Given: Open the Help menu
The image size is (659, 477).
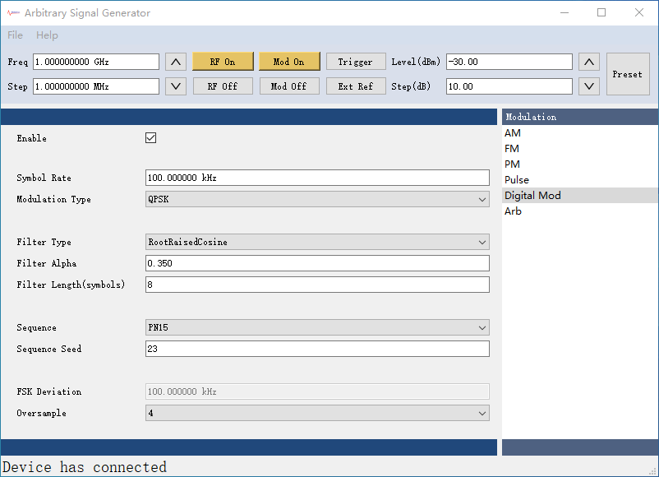Looking at the screenshot, I should tap(47, 35).
